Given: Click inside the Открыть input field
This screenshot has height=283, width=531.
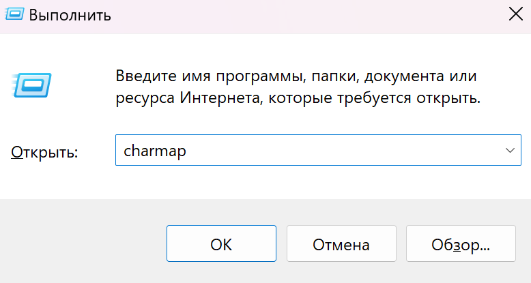Looking at the screenshot, I should pyautogui.click(x=307, y=151).
